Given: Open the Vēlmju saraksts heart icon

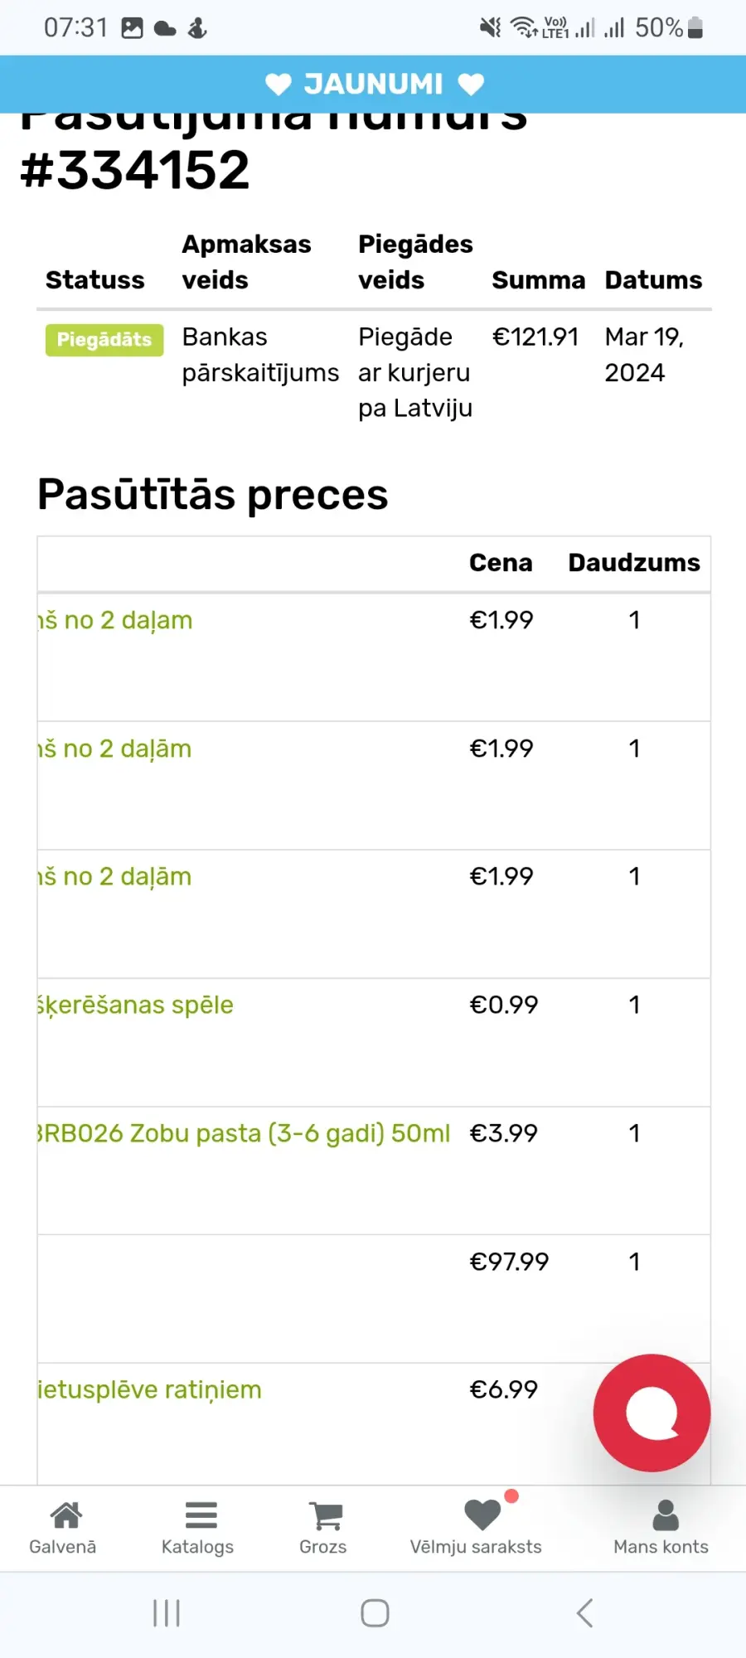Looking at the screenshot, I should click(x=482, y=1515).
